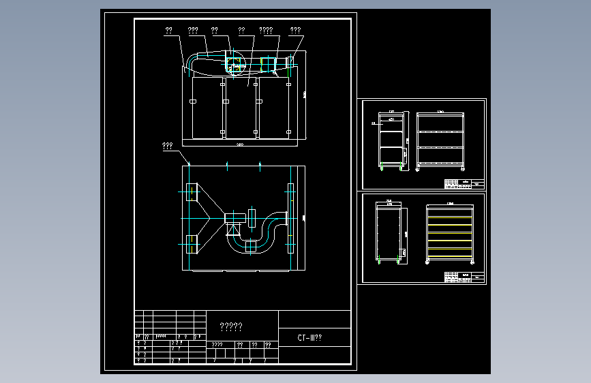Select the five-question-mark drawing title in title block
The image size is (591, 383).
tap(231, 326)
